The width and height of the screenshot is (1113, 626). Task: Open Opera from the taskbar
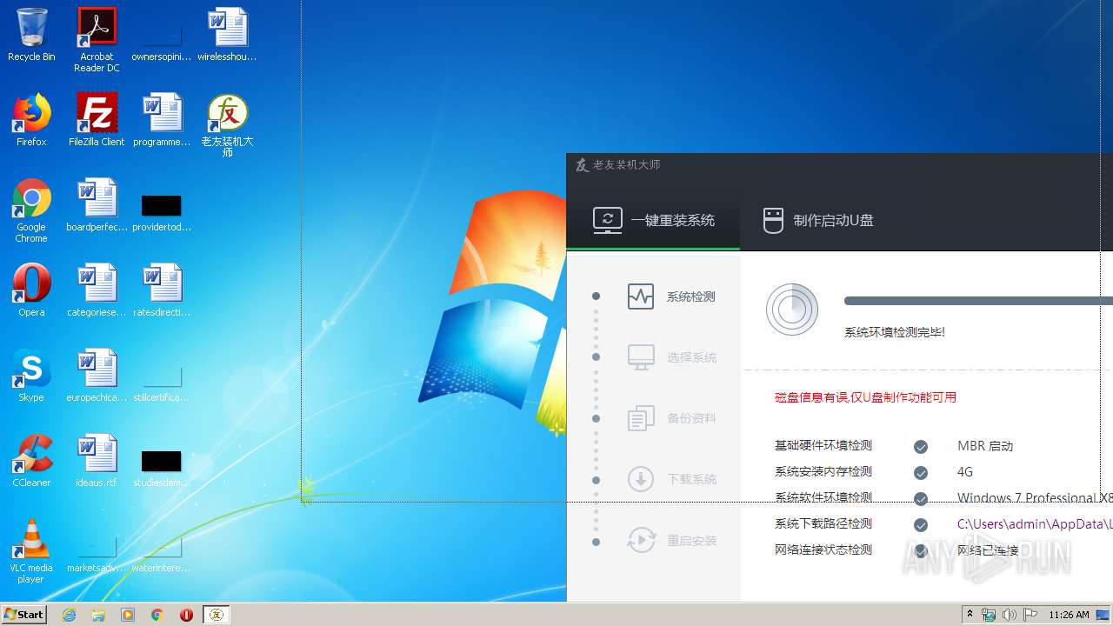tap(186, 615)
